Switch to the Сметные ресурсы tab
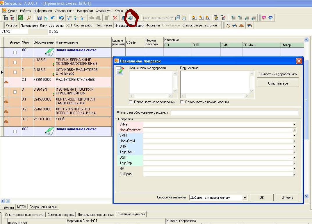The image size is (312, 224). pyautogui.click(x=61, y=215)
